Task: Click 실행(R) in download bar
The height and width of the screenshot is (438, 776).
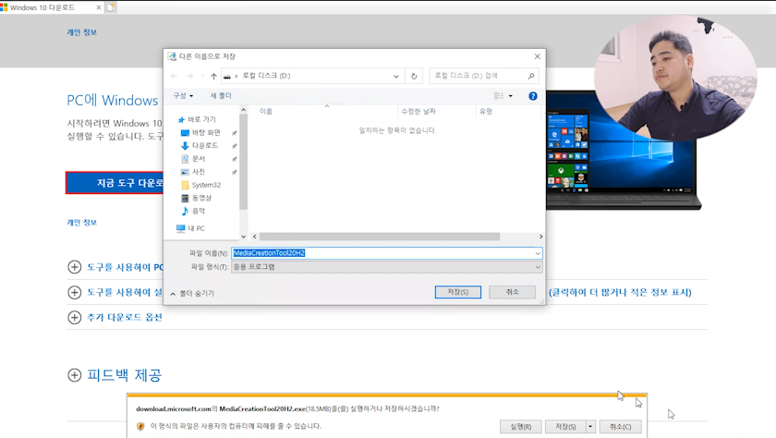Action: pos(521,427)
